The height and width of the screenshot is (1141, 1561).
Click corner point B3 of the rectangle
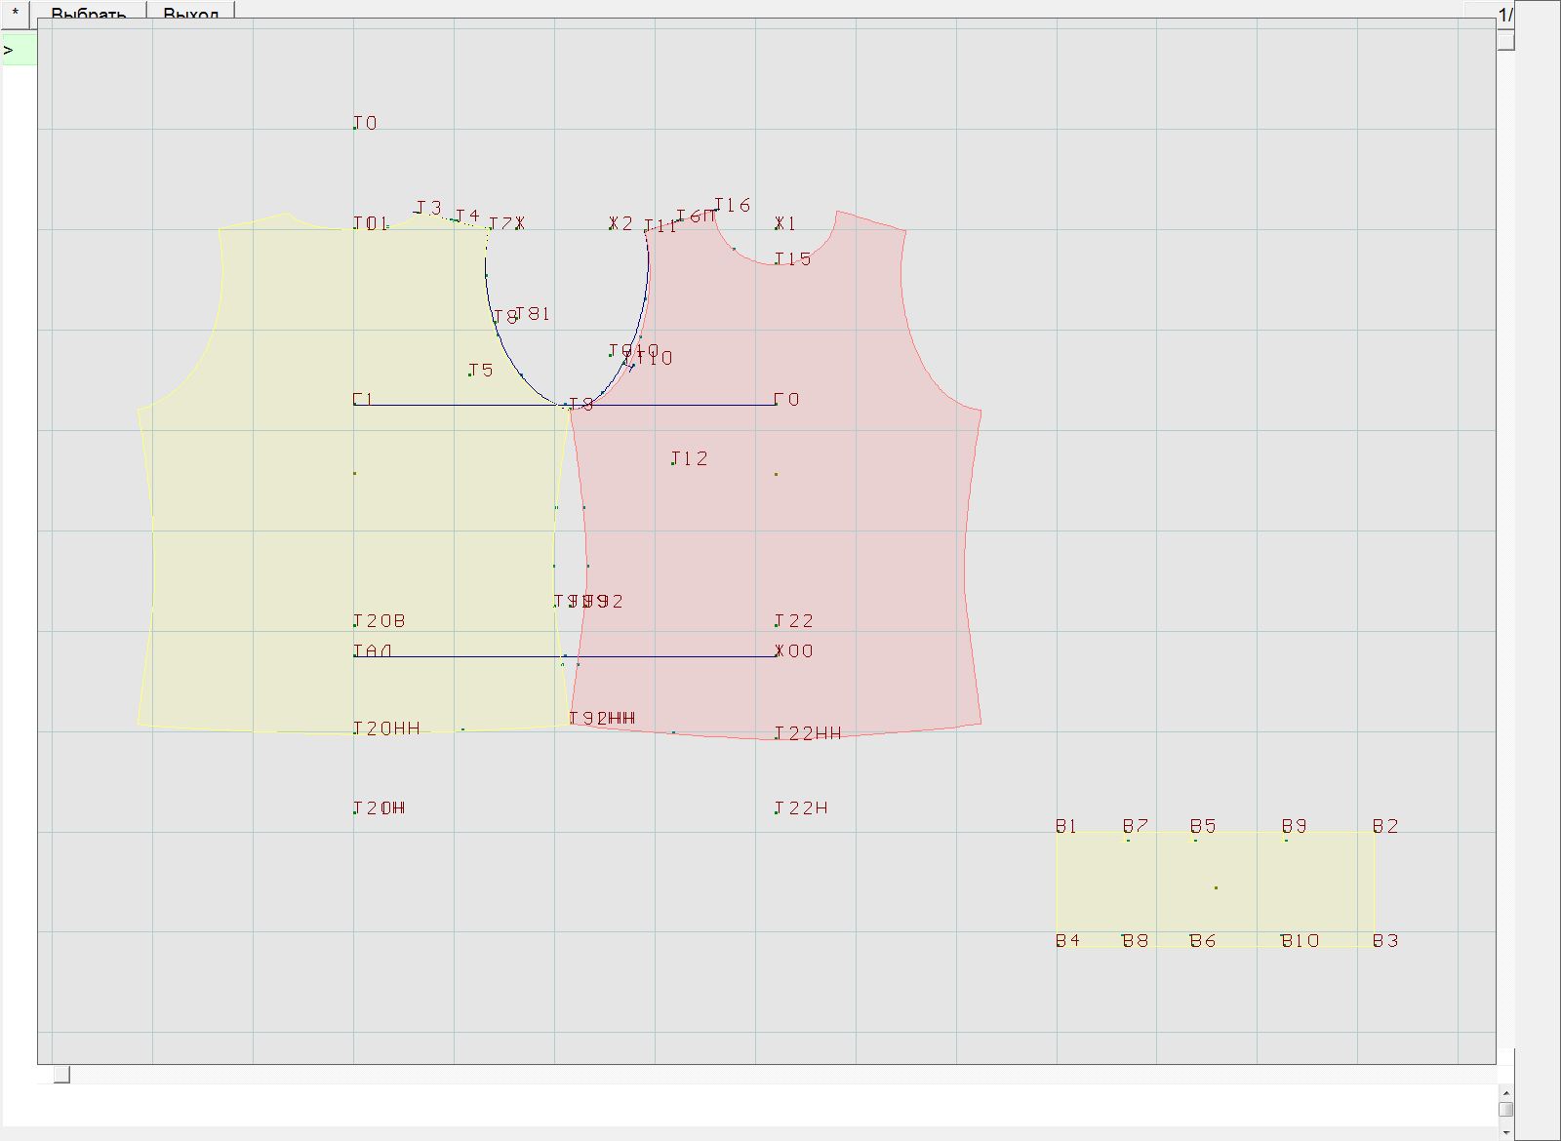tap(1375, 945)
